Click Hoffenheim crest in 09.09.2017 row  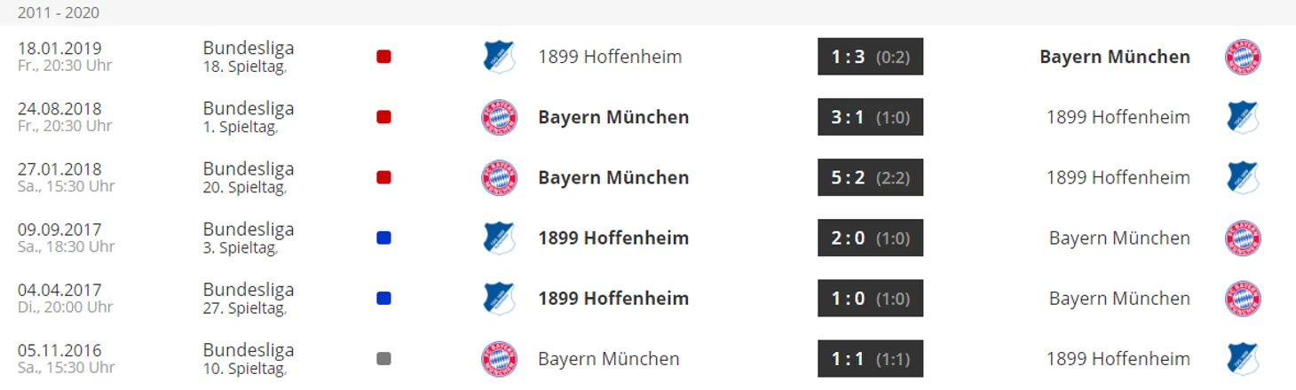tap(499, 238)
